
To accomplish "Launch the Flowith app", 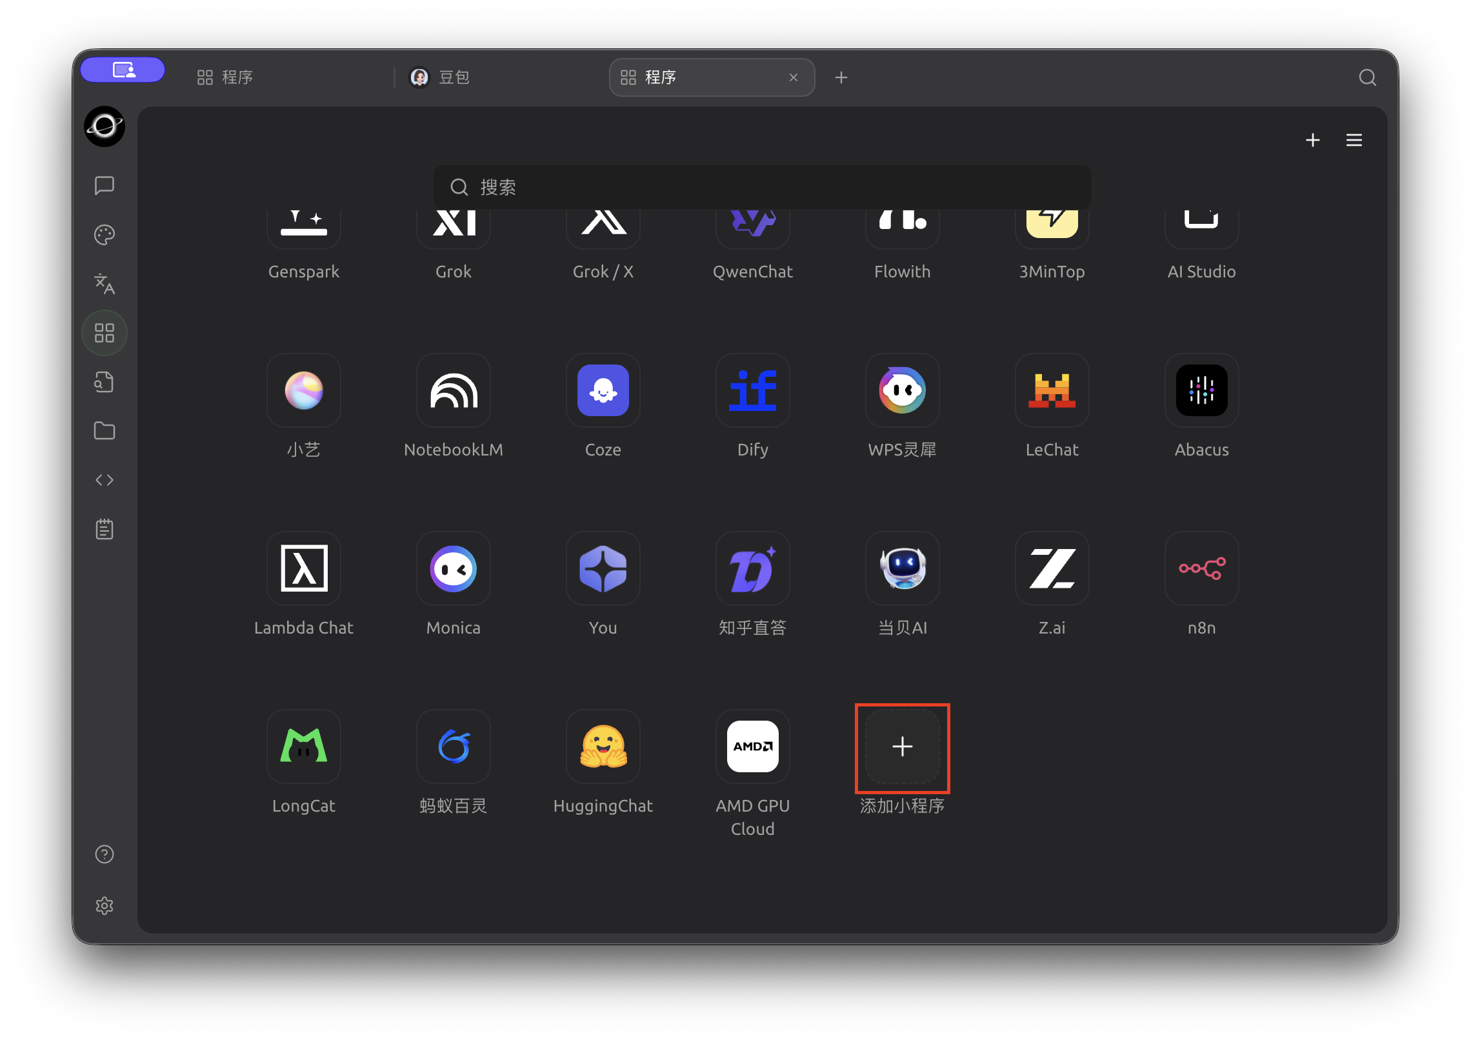I will [902, 229].
